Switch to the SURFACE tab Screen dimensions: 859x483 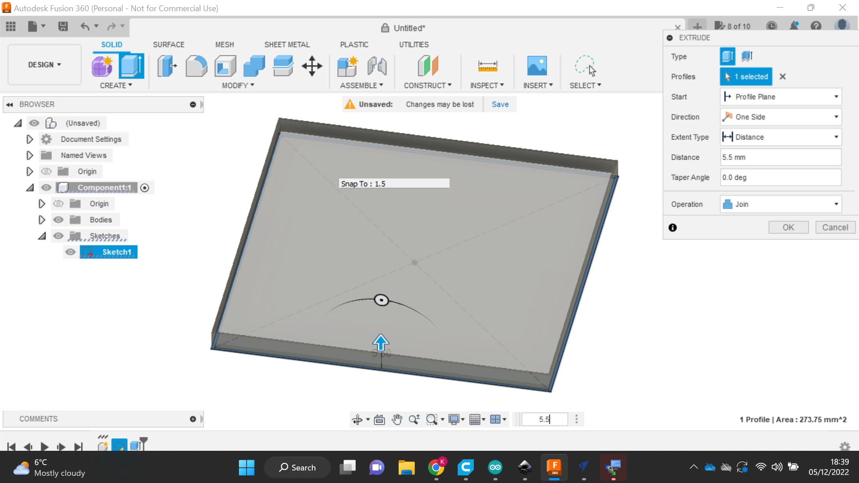tap(168, 44)
